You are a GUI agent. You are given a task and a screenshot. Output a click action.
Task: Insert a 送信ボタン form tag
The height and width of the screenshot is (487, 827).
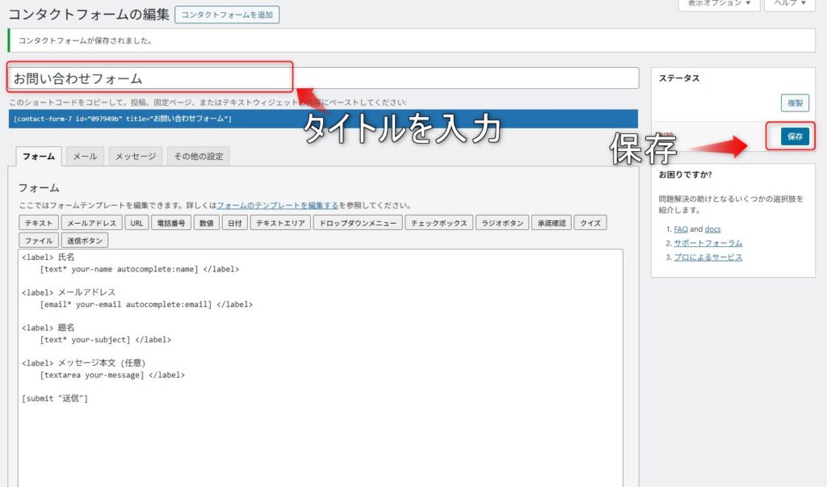(x=85, y=240)
